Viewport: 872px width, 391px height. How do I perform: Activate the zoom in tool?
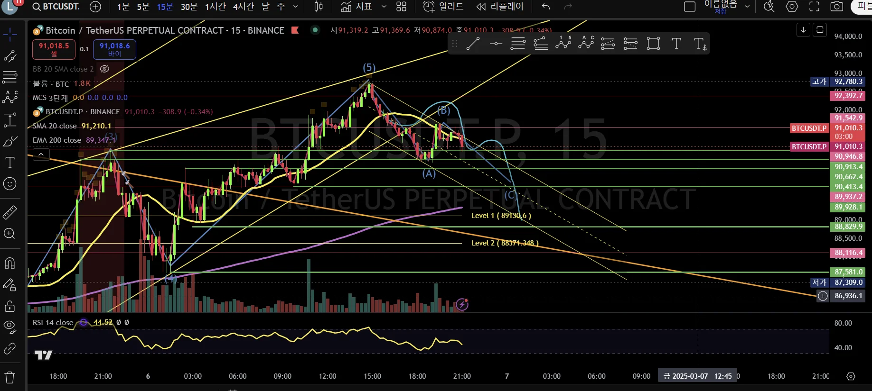coord(10,233)
